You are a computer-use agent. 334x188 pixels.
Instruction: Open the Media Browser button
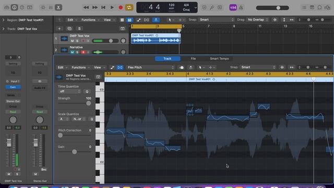[327, 7]
